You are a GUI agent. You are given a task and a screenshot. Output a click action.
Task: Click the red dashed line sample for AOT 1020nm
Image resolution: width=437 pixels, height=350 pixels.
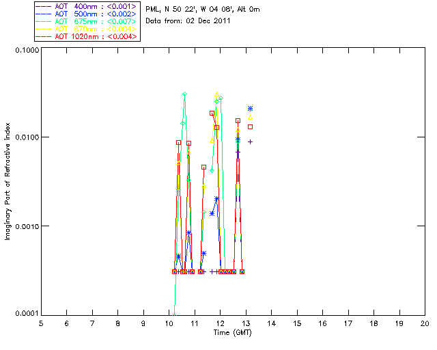(45, 36)
